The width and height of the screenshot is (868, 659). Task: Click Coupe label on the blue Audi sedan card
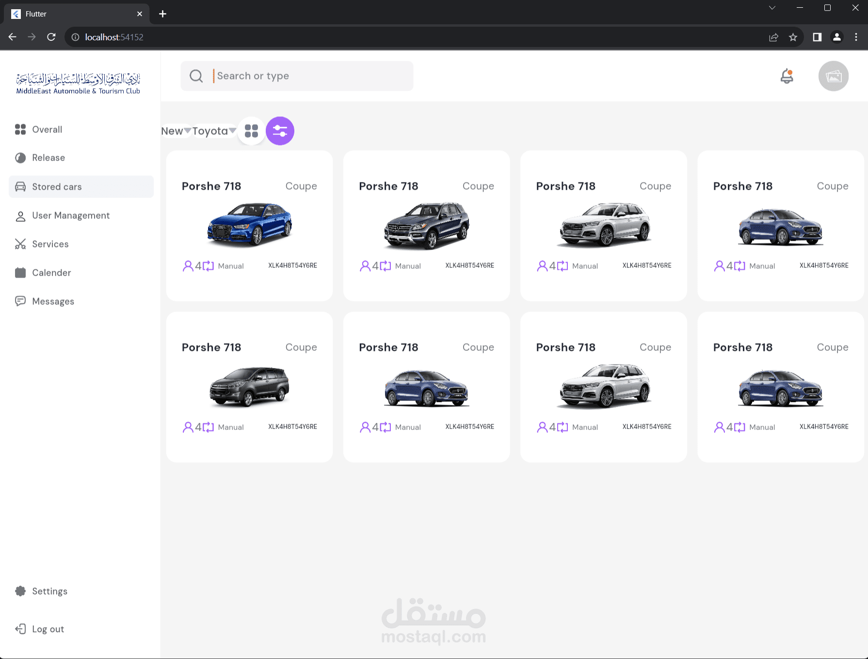tap(301, 186)
